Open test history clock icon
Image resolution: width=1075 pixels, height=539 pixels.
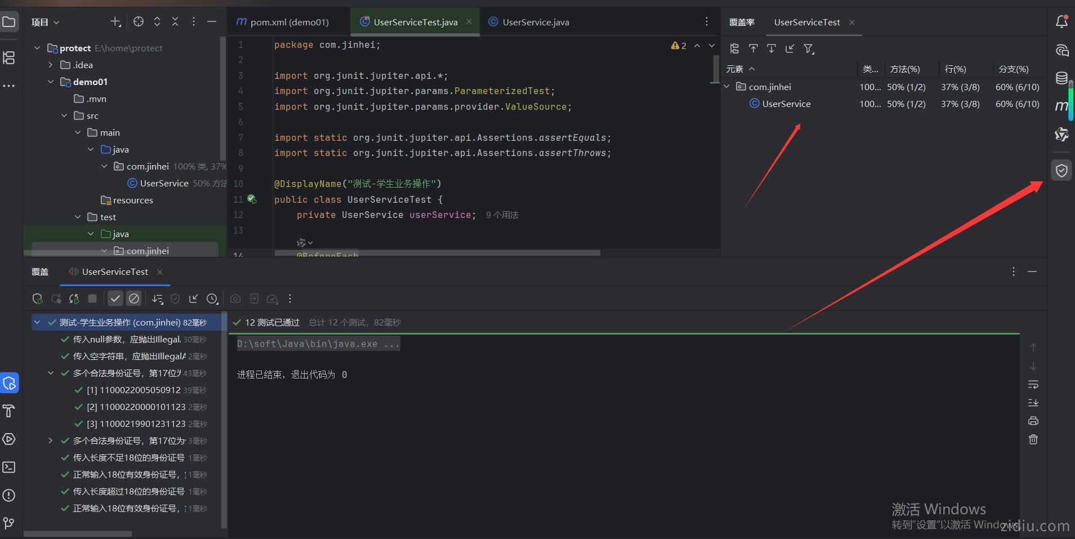click(212, 299)
